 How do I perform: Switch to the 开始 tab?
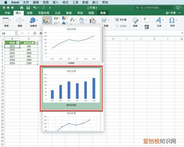(7, 13)
